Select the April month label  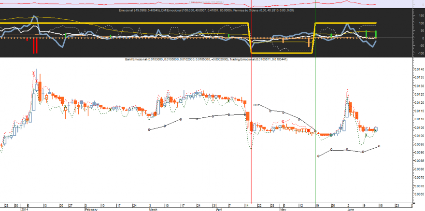(x=220, y=210)
